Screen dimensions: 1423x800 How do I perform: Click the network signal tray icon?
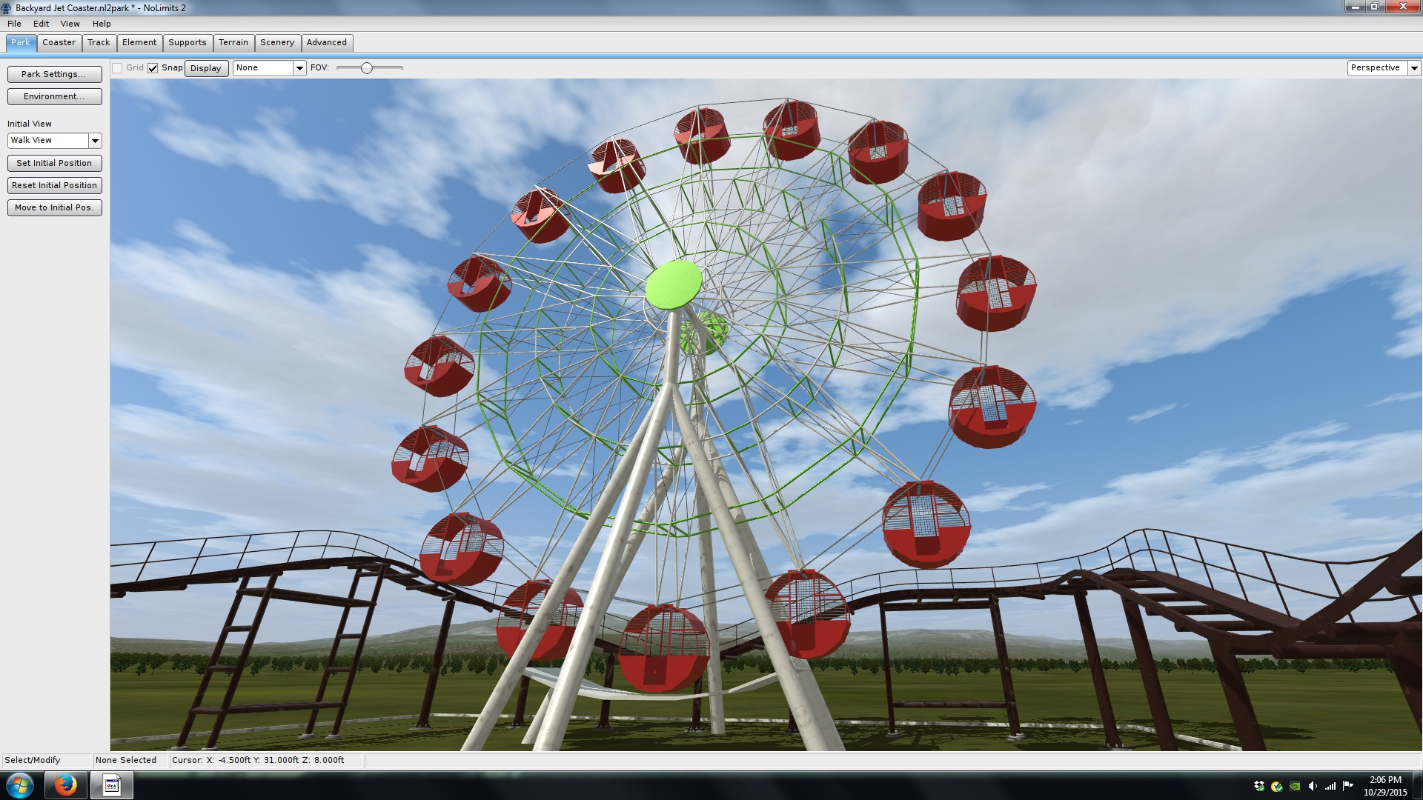click(x=1330, y=786)
